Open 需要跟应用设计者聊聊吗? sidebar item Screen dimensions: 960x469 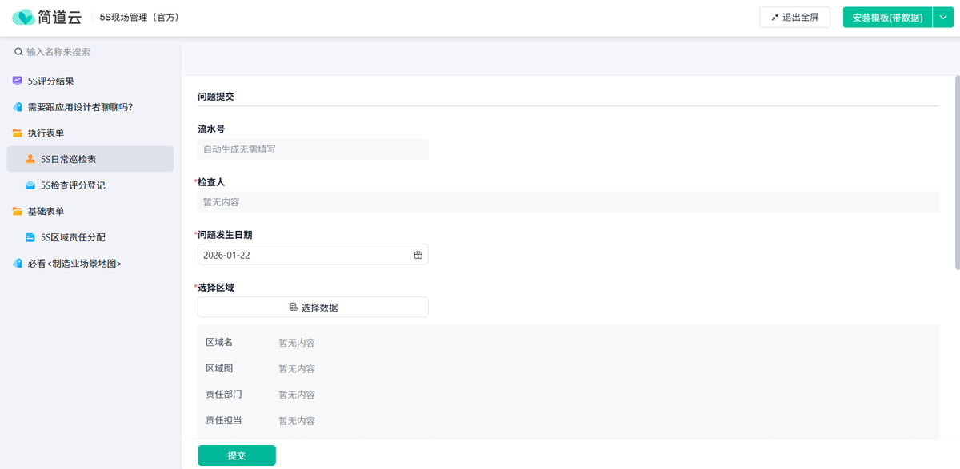point(80,107)
